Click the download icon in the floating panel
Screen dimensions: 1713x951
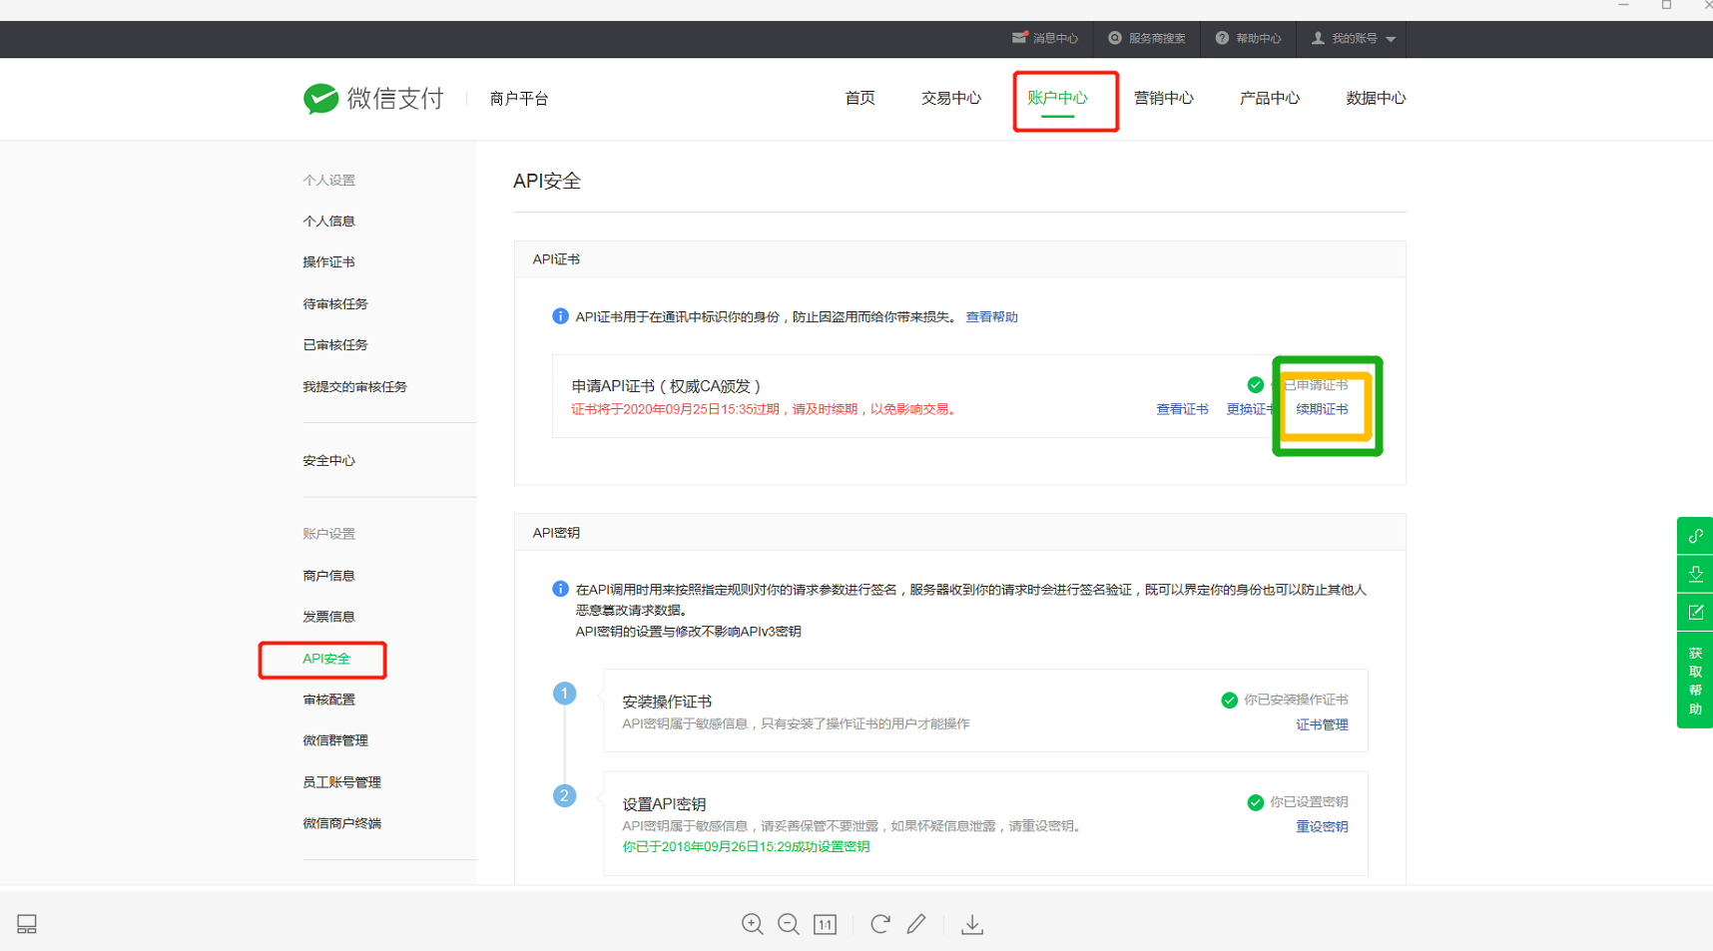1695,574
